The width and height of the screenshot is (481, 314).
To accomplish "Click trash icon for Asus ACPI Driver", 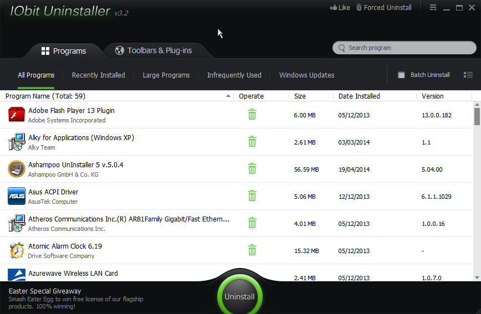I will pyautogui.click(x=252, y=195).
